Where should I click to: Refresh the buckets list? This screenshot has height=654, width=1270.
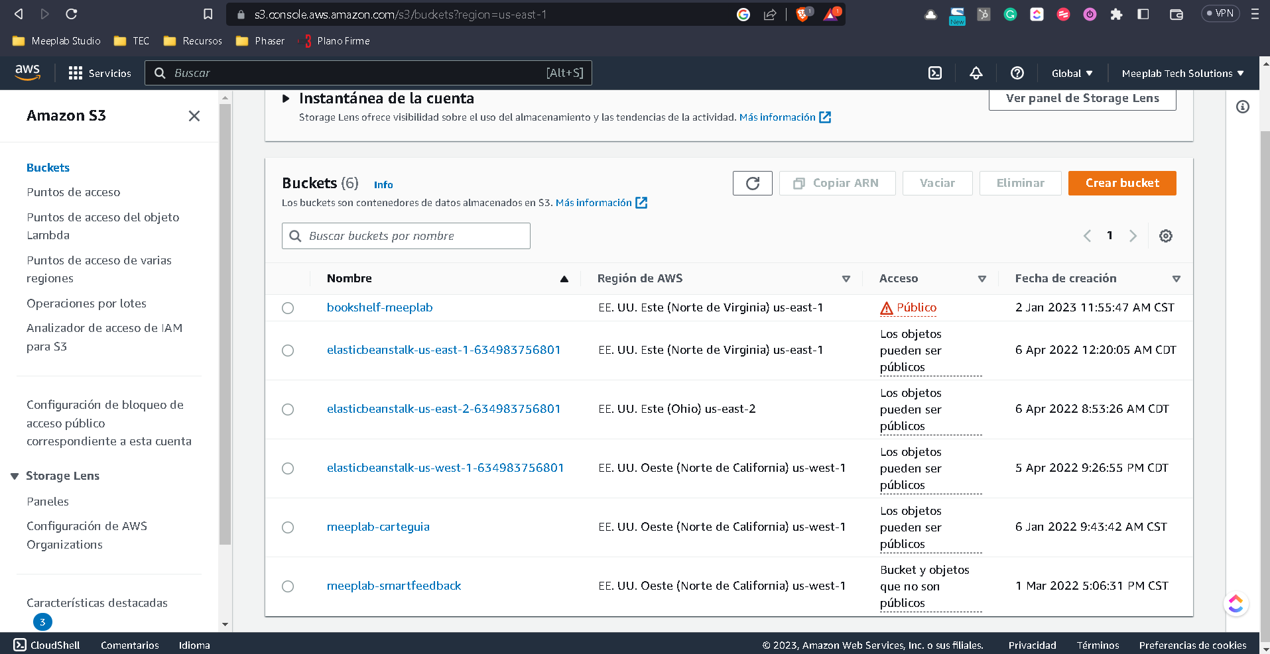(752, 184)
